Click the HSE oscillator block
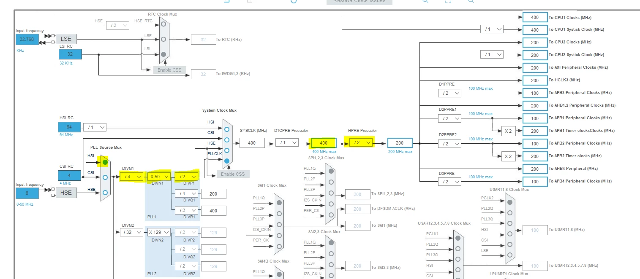 [x=66, y=193]
